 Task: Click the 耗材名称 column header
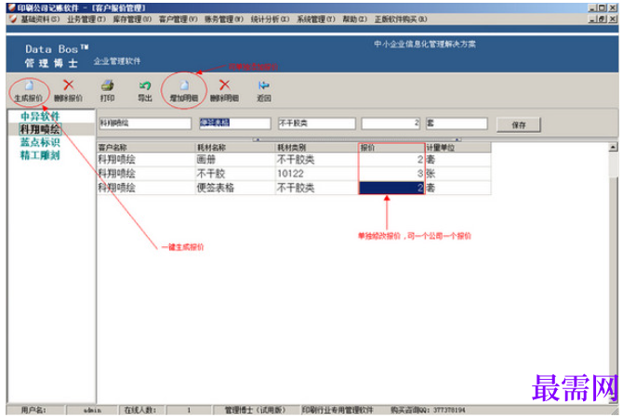pos(235,148)
